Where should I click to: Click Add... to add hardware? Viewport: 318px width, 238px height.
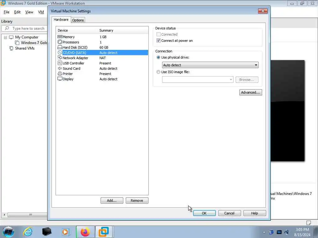pos(112,201)
